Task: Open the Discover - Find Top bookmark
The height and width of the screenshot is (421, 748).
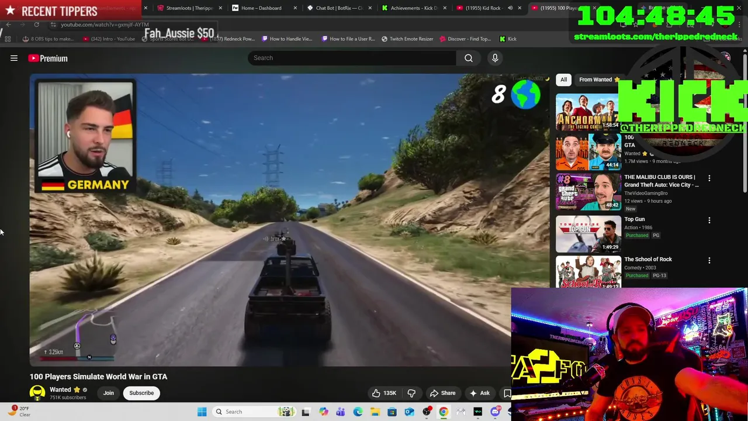Action: (466, 39)
